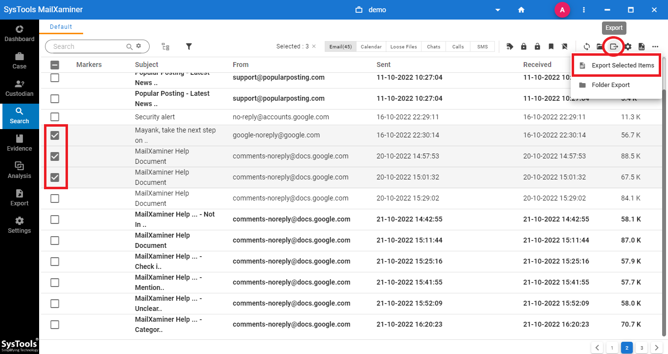Image resolution: width=668 pixels, height=354 pixels.
Task: Click the Export toolbar icon
Action: (x=614, y=46)
